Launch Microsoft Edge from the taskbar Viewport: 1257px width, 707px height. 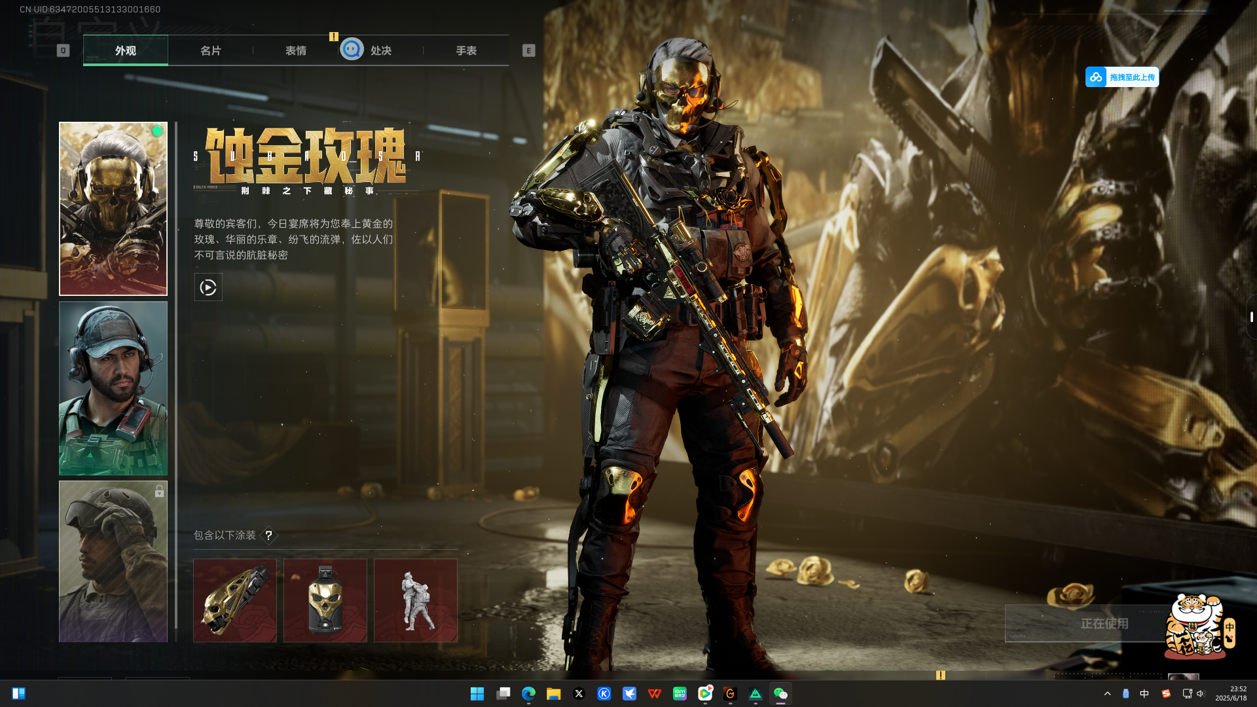pos(528,694)
